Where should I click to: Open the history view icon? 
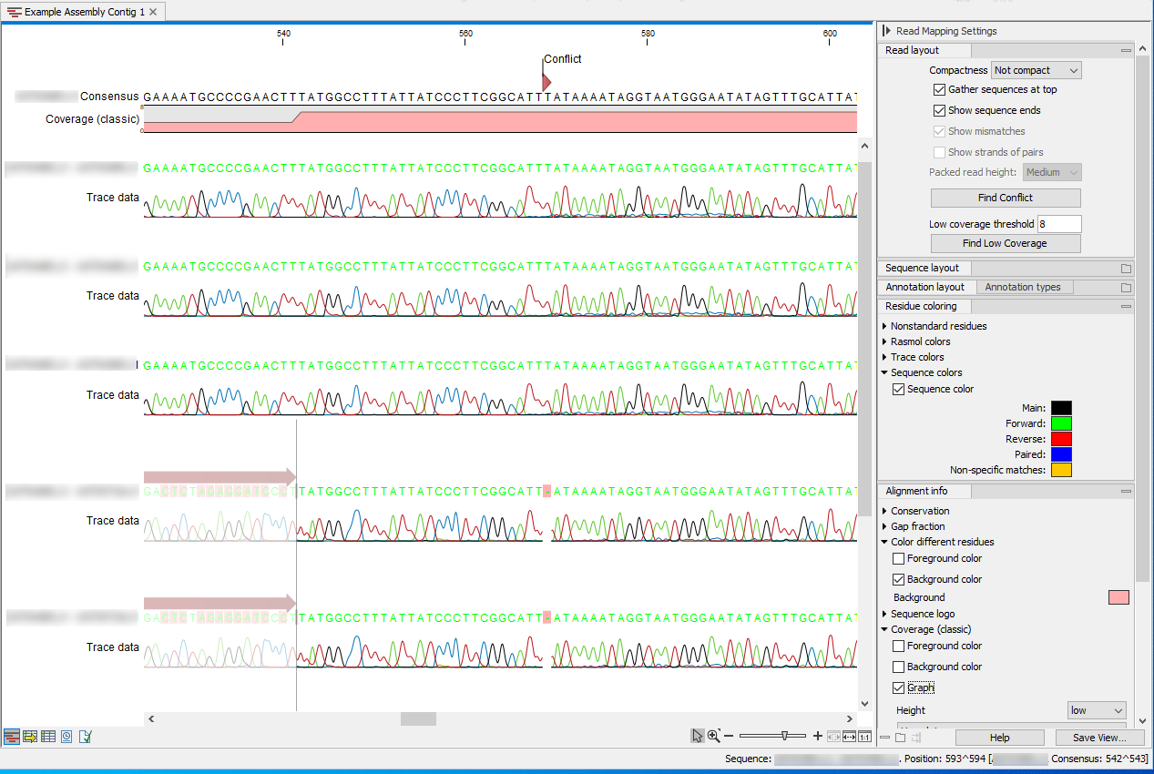coord(65,736)
